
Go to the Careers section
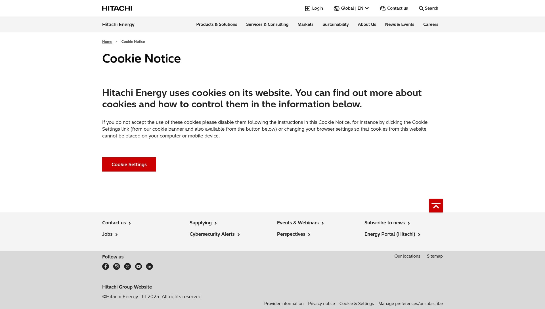[431, 24]
